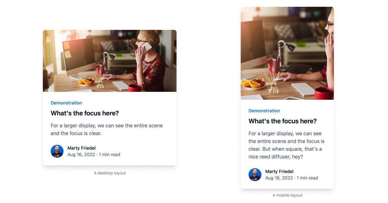Open the Demonstration link in the mobile card
The image size is (388, 203).
pos(264,111)
